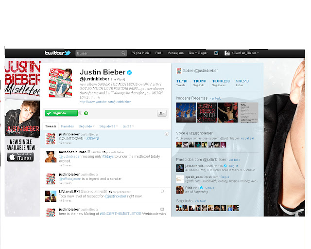Switch to the Favoritos tab
This screenshot has height=249, width=311.
pyautogui.click(x=67, y=126)
